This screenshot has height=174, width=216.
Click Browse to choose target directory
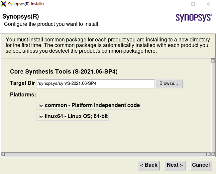click(169, 84)
